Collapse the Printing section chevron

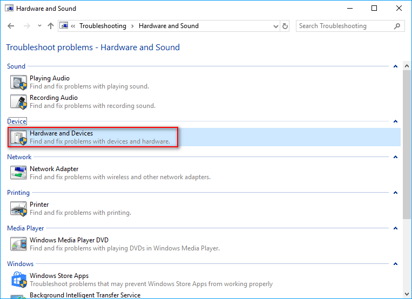click(395, 193)
